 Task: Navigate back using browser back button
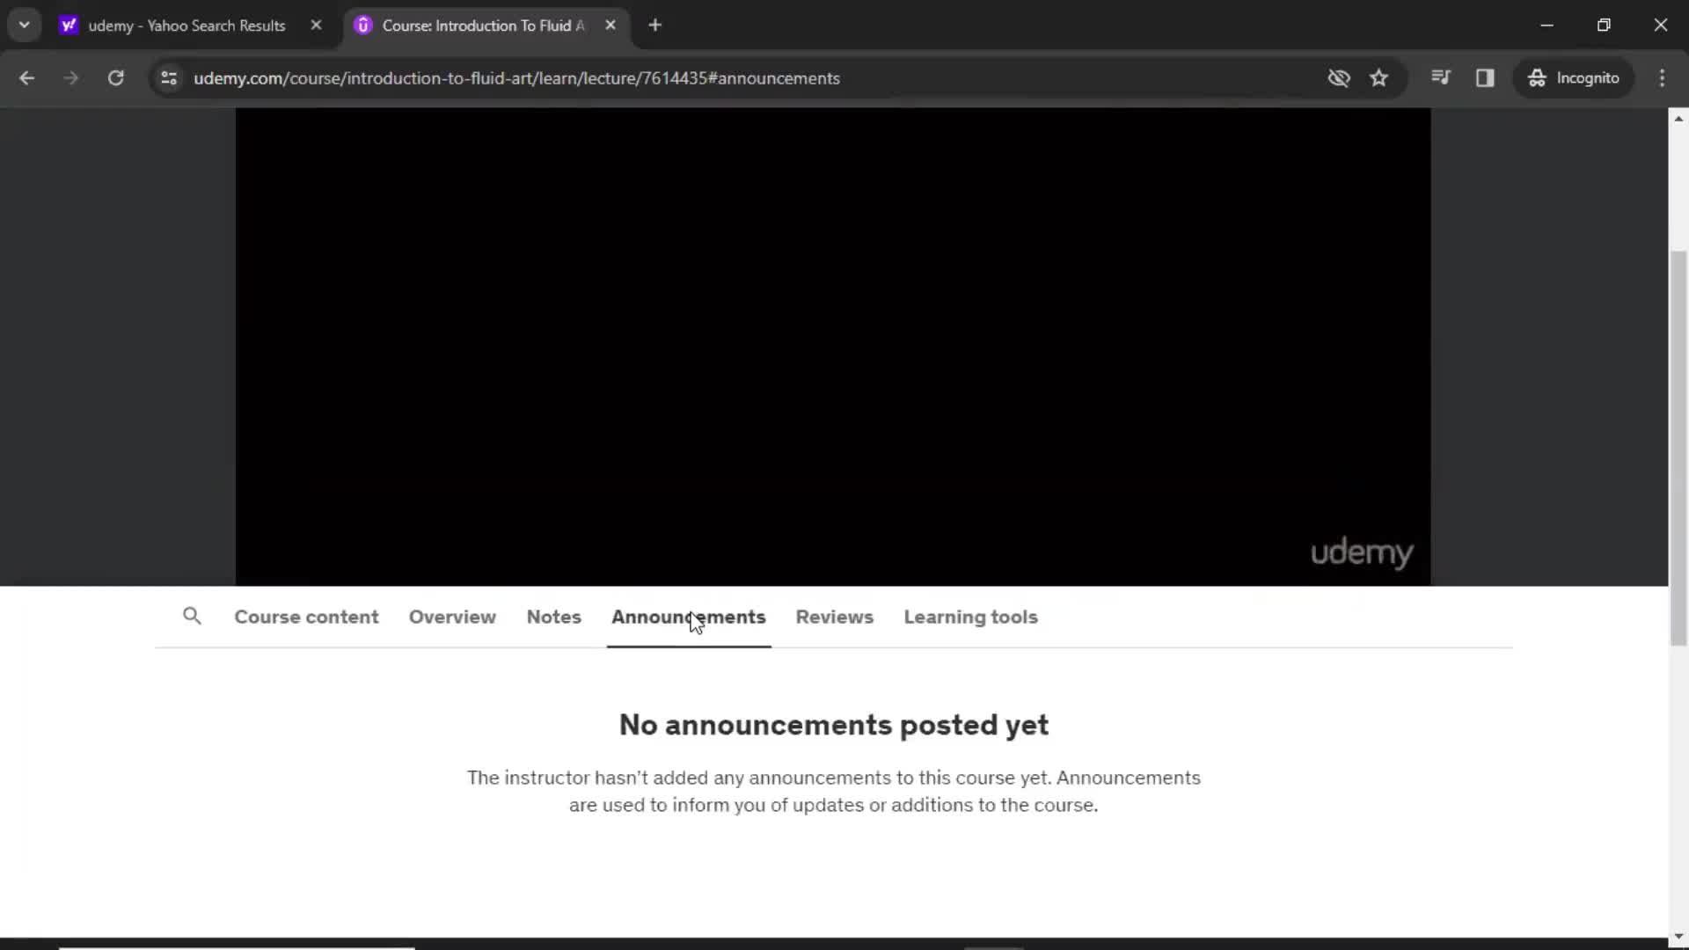[26, 77]
